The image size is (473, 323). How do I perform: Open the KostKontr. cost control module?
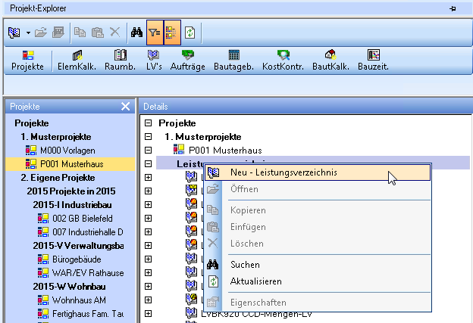click(283, 60)
